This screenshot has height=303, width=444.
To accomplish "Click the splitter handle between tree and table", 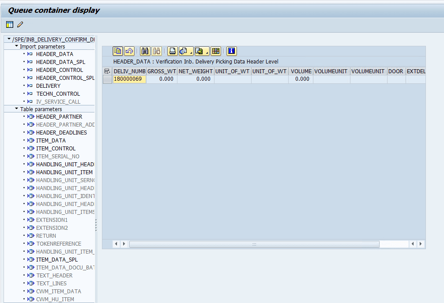I will point(96,225).
